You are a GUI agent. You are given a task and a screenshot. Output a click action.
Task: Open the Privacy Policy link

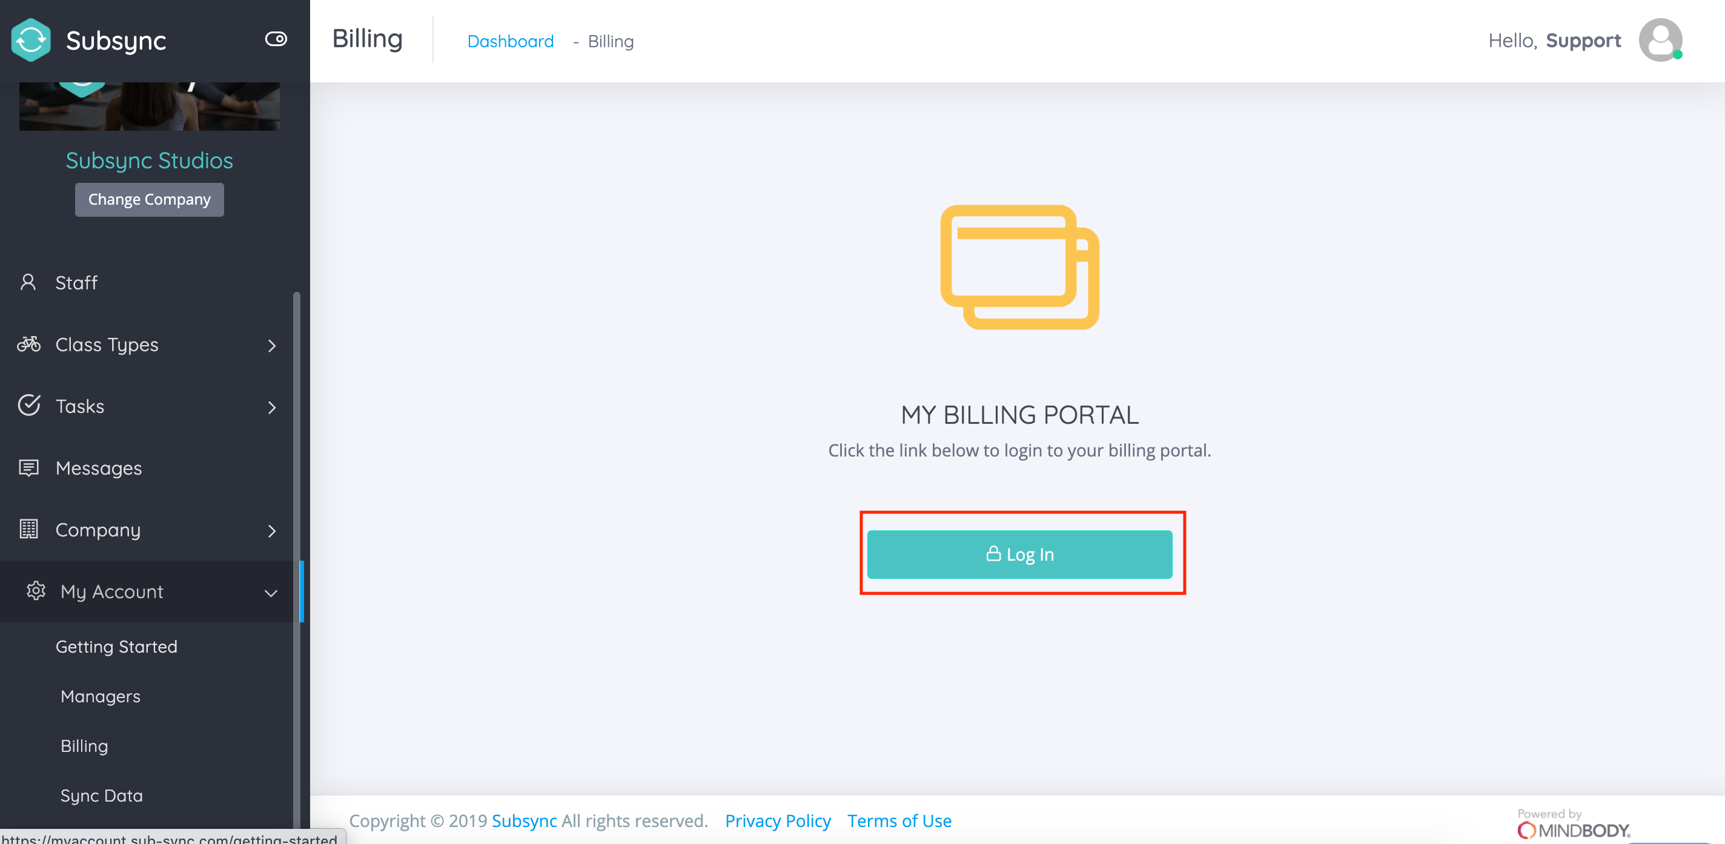coord(778,820)
